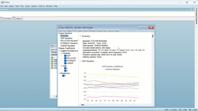Open the Window menu
198x111 pixels.
point(49,6)
